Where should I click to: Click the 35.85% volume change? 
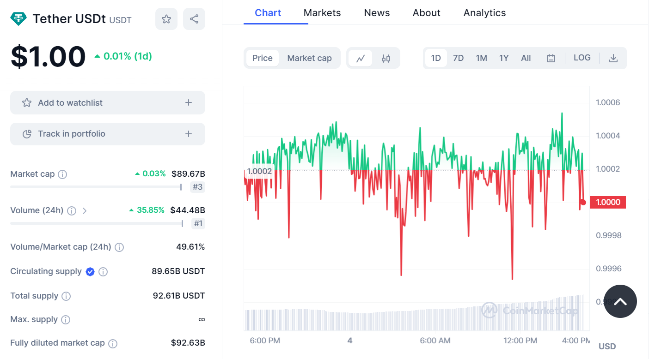(x=147, y=210)
